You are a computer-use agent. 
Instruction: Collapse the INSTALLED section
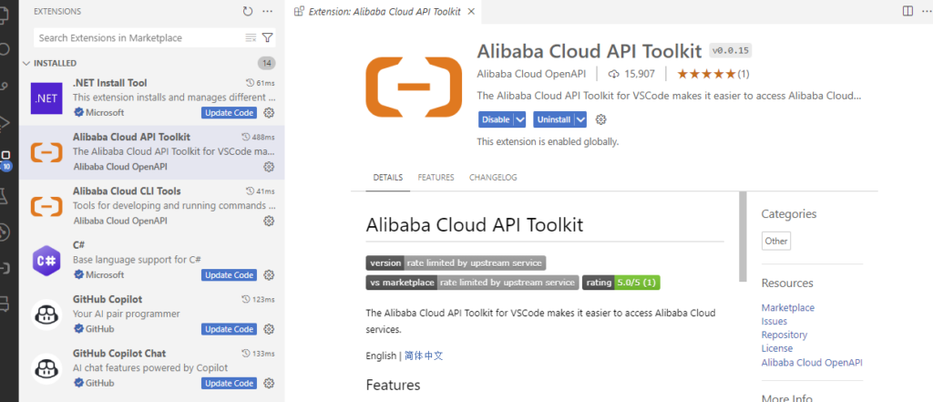click(x=26, y=63)
